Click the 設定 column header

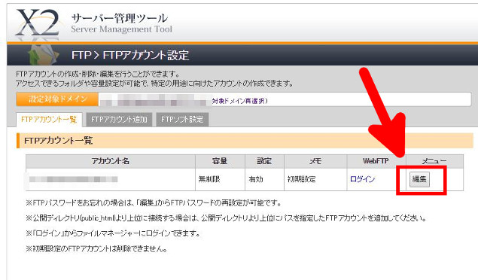click(264, 161)
